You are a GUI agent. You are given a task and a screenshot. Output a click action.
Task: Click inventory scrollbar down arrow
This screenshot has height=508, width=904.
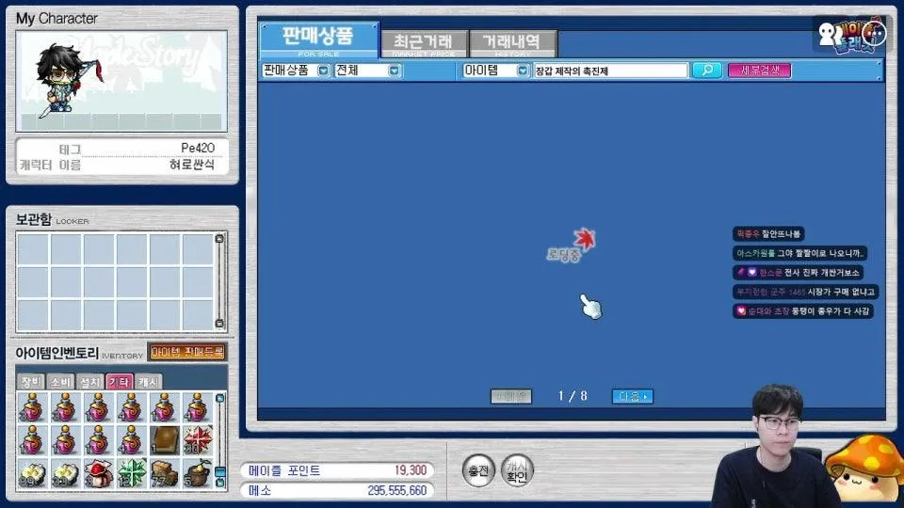tap(219, 483)
